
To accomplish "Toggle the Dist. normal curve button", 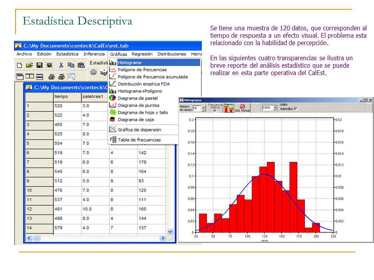I will click(x=242, y=108).
